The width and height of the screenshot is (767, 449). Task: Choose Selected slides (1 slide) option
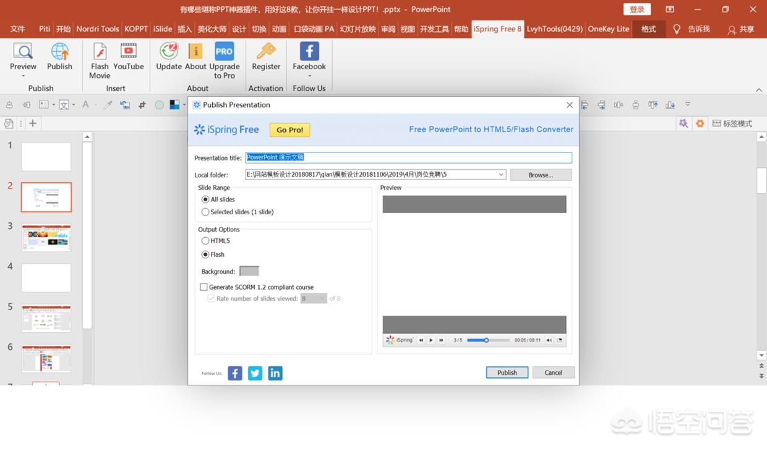pos(205,212)
